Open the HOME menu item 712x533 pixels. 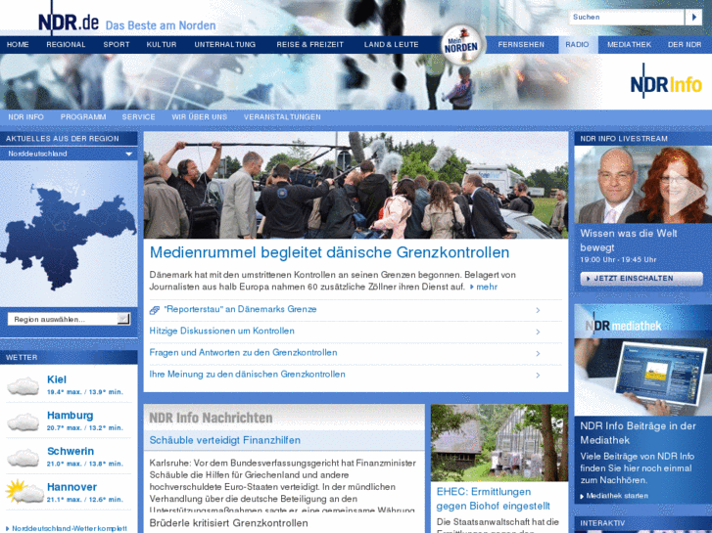[x=18, y=44]
